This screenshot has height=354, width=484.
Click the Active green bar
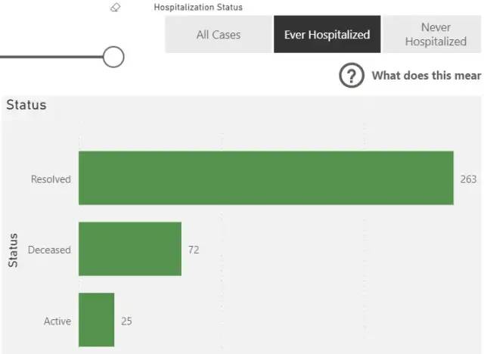pyautogui.click(x=96, y=320)
